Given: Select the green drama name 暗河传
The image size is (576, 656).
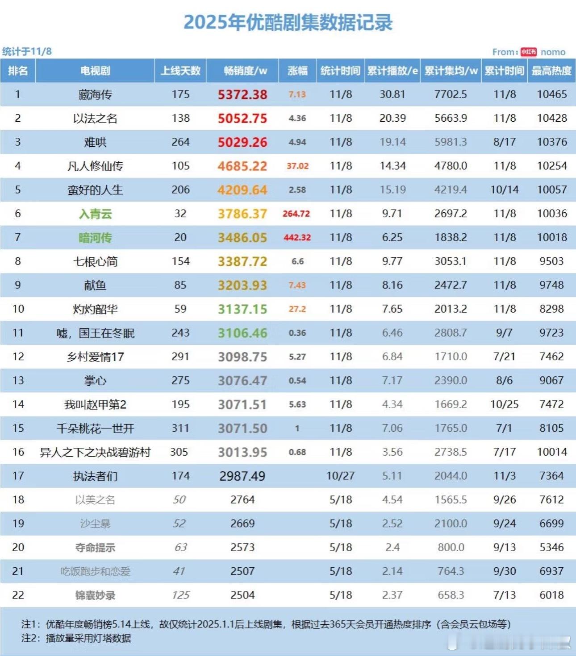Looking at the screenshot, I should pos(95,238).
